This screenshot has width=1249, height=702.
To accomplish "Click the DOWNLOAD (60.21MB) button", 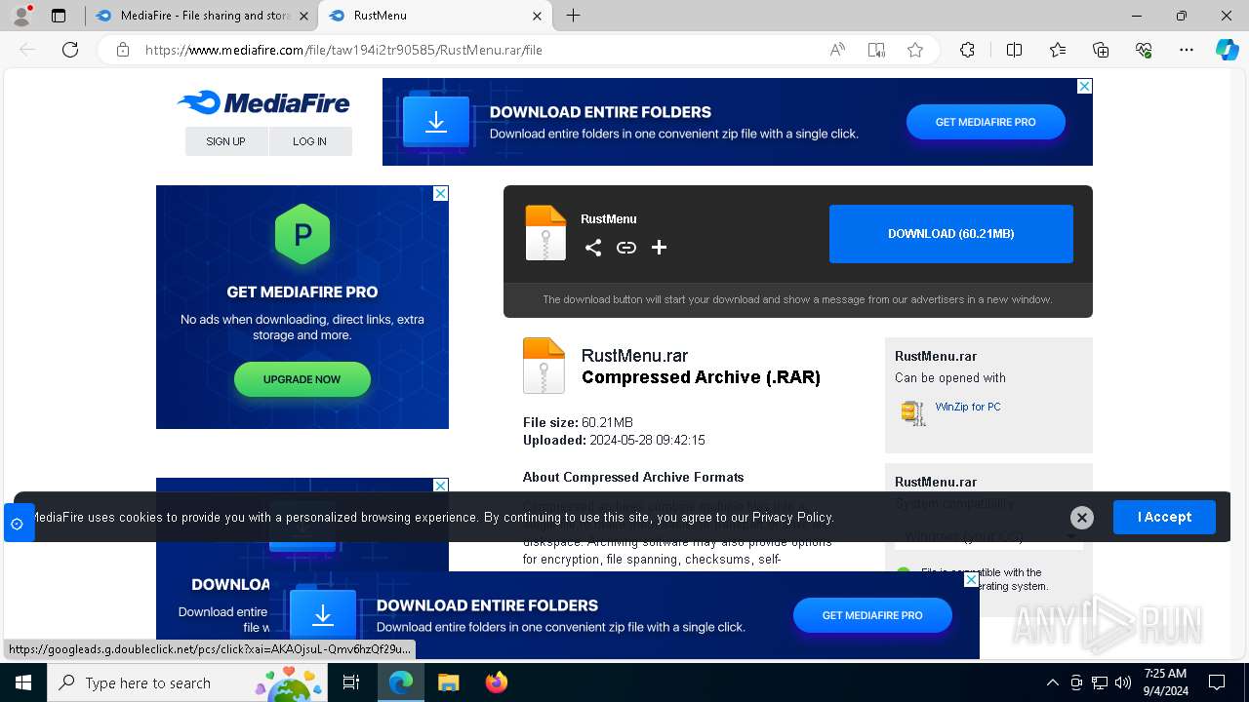I will 951,234.
